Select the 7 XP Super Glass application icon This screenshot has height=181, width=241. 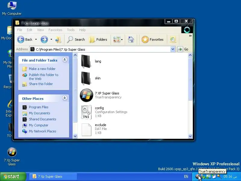pyautogui.click(x=86, y=95)
